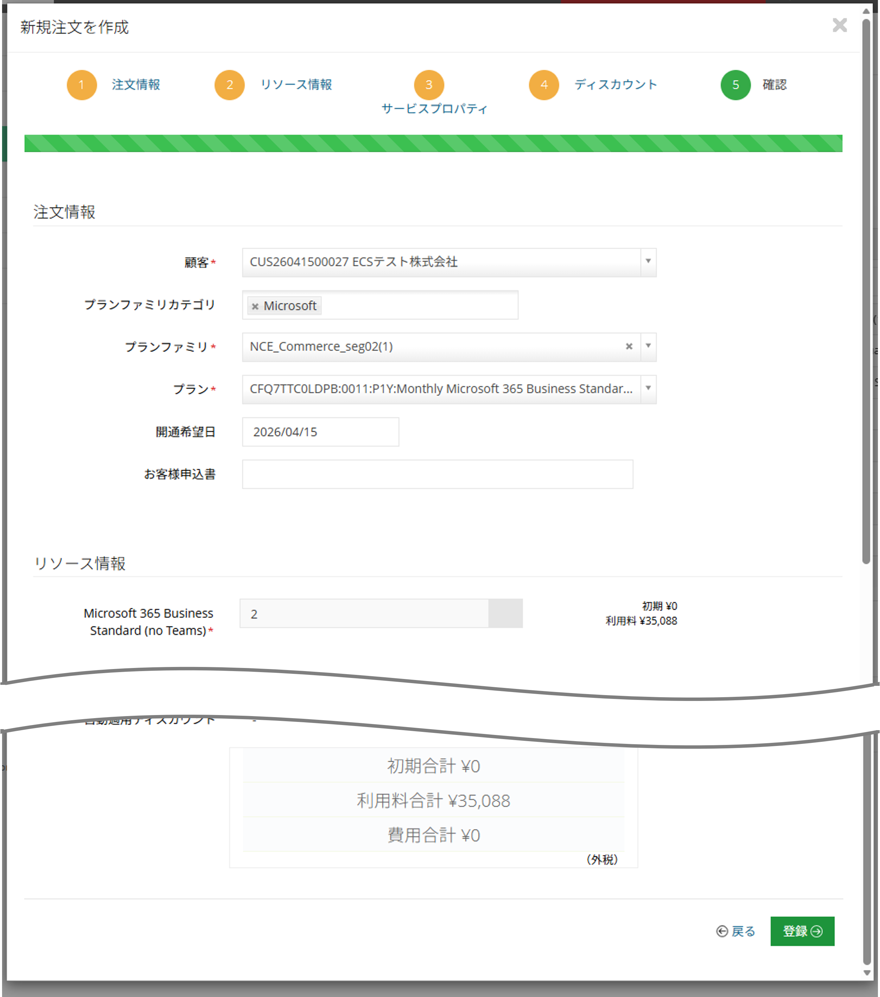This screenshot has width=880, height=997.
Task: Click the 利用料合計 ¥35,088 text
Action: click(433, 801)
